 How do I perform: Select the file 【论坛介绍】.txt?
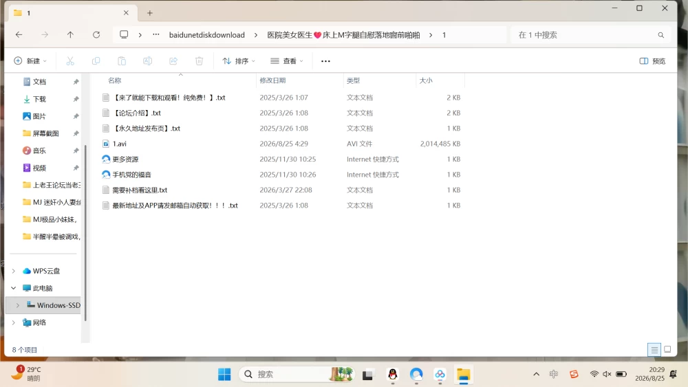pos(136,113)
